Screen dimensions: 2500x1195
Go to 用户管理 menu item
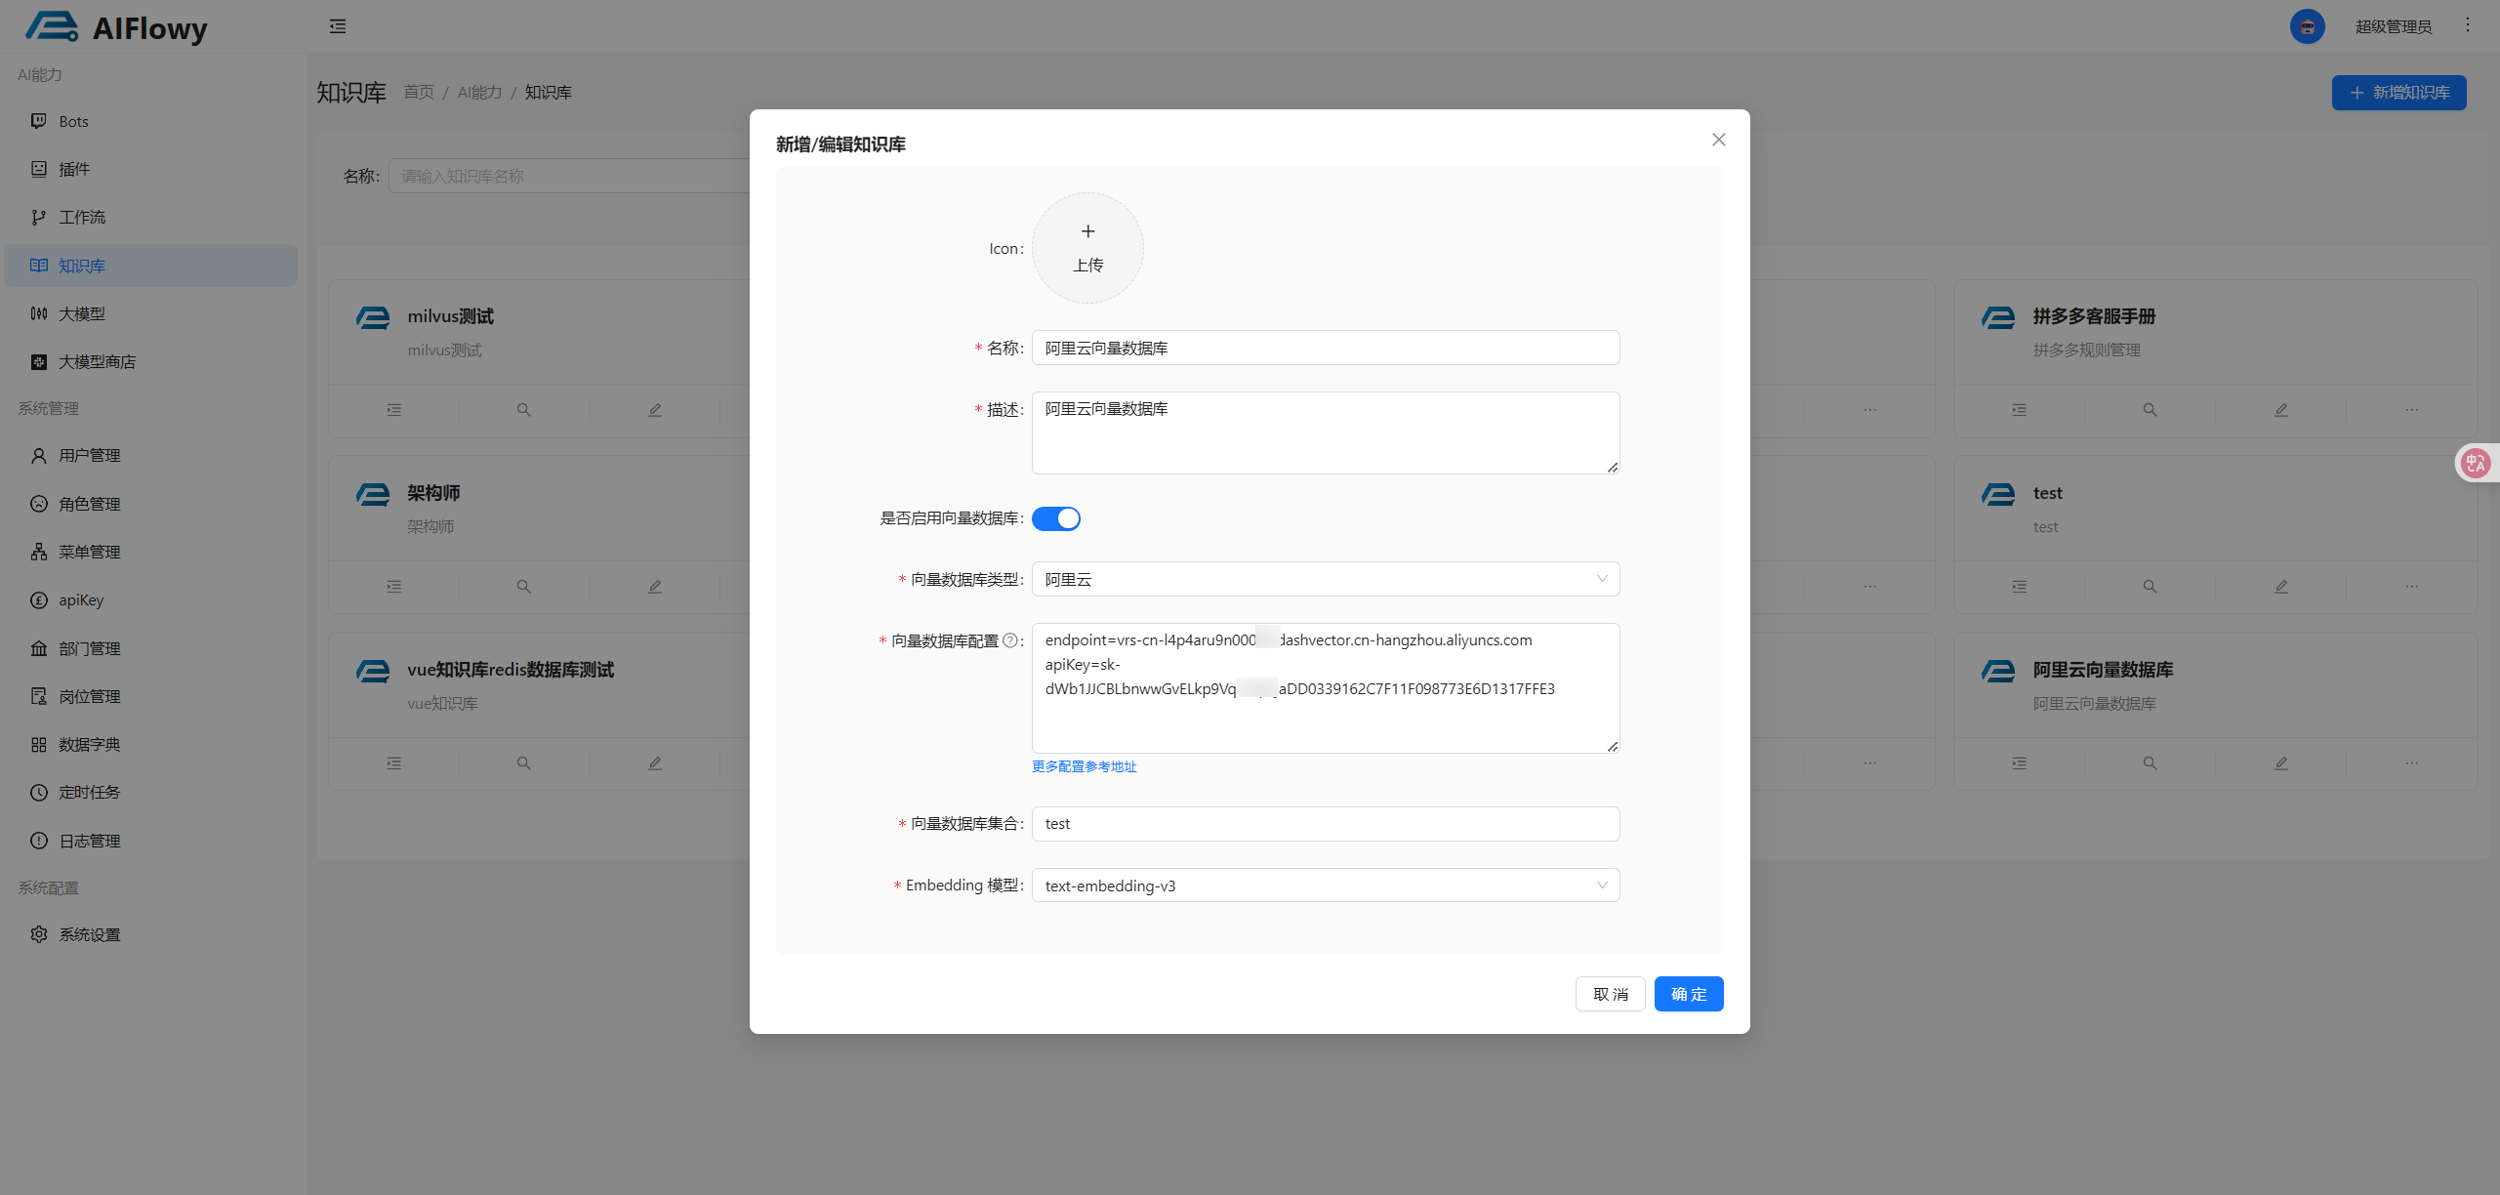[90, 455]
